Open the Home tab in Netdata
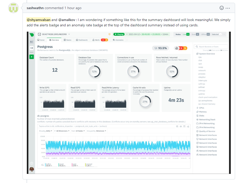This screenshot has width=250, height=183. coord(40,40)
